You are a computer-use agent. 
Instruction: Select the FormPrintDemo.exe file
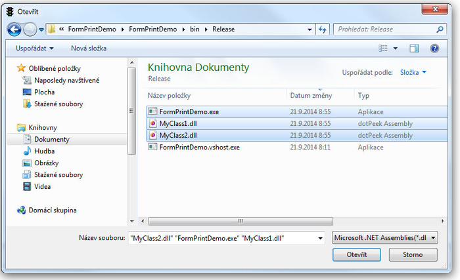pos(296,111)
